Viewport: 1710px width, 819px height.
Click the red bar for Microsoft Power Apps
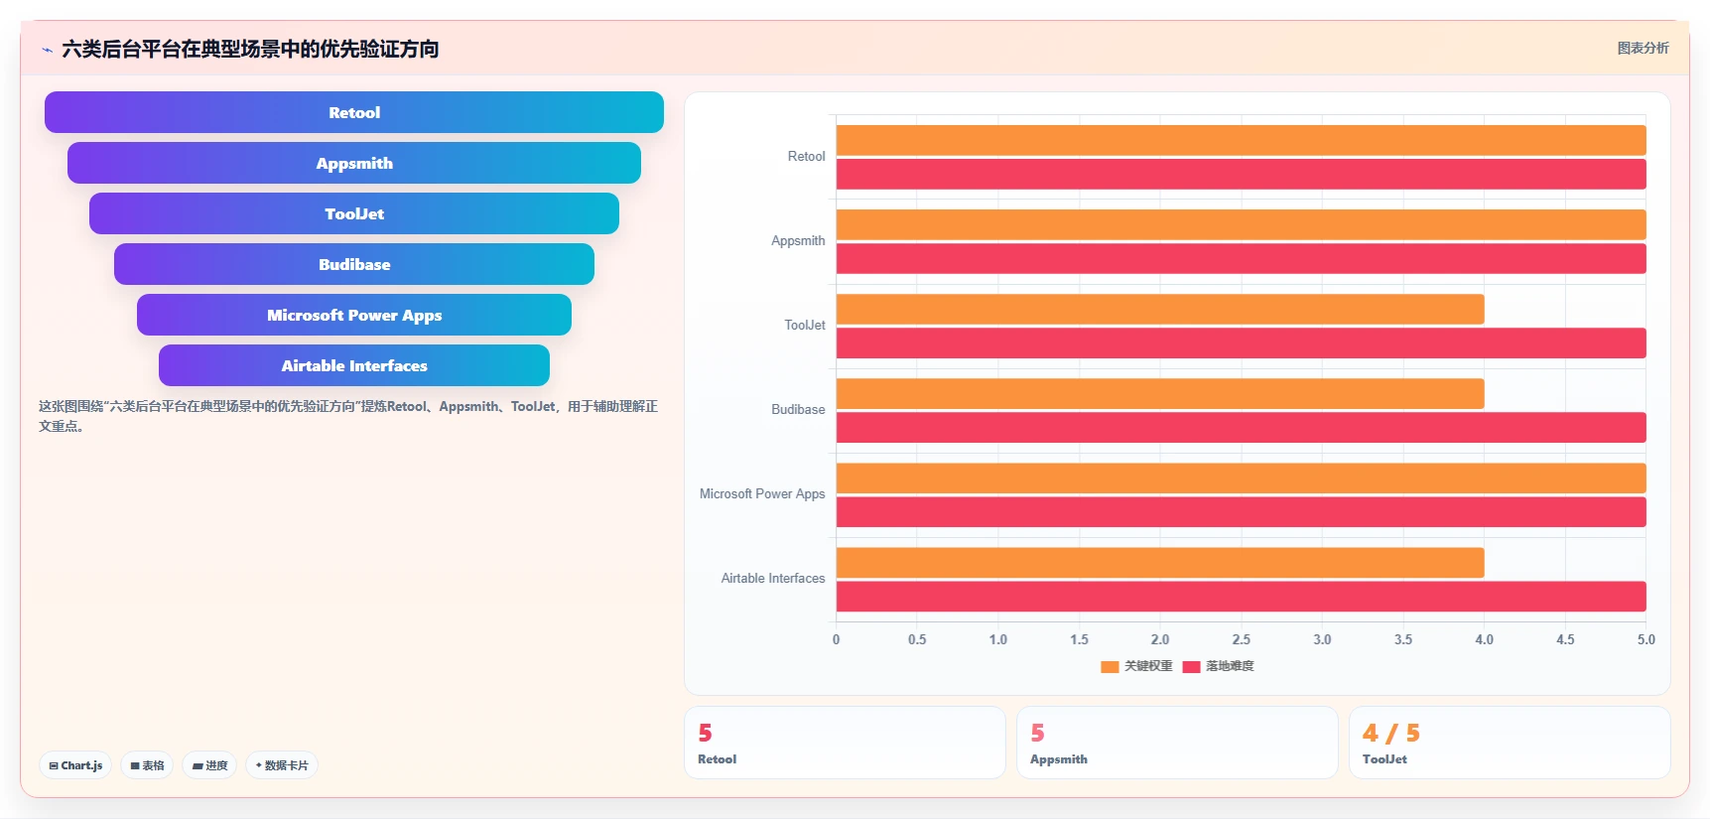point(1241,511)
